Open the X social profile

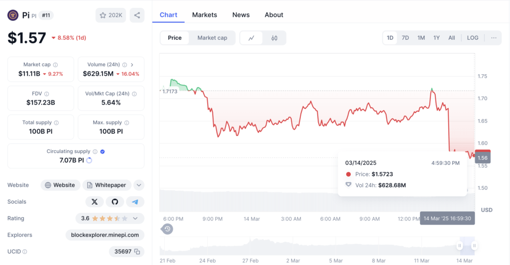[x=94, y=202]
